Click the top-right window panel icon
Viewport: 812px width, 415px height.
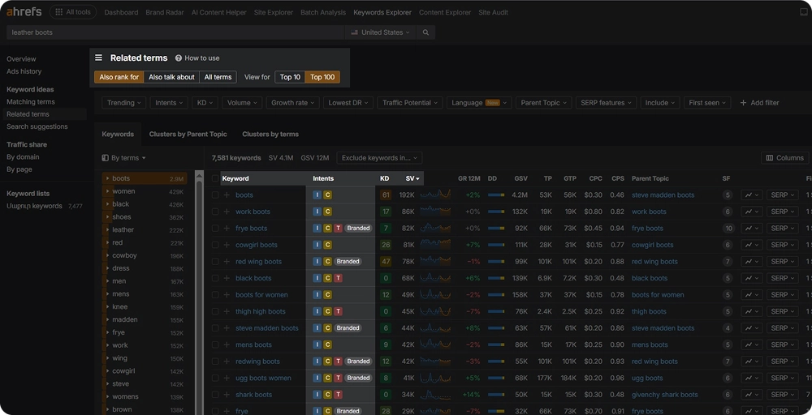pyautogui.click(x=804, y=12)
